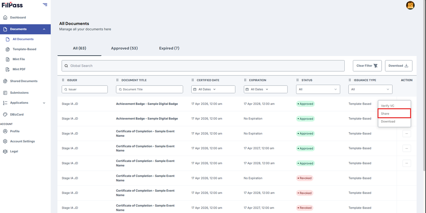Select Share from the action menu
Image resolution: width=426 pixels, height=213 pixels.
point(394,114)
